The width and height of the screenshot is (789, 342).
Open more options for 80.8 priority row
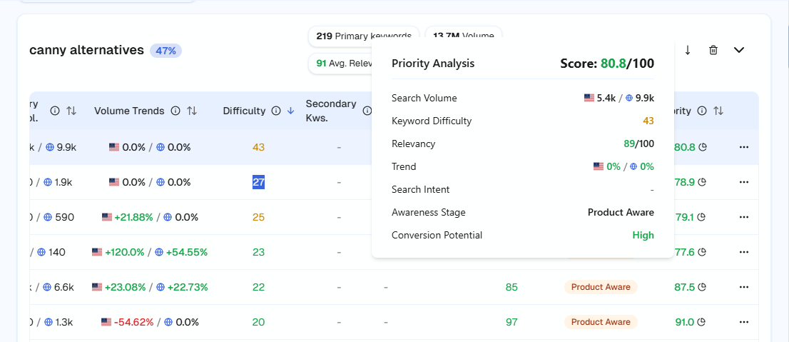point(744,147)
